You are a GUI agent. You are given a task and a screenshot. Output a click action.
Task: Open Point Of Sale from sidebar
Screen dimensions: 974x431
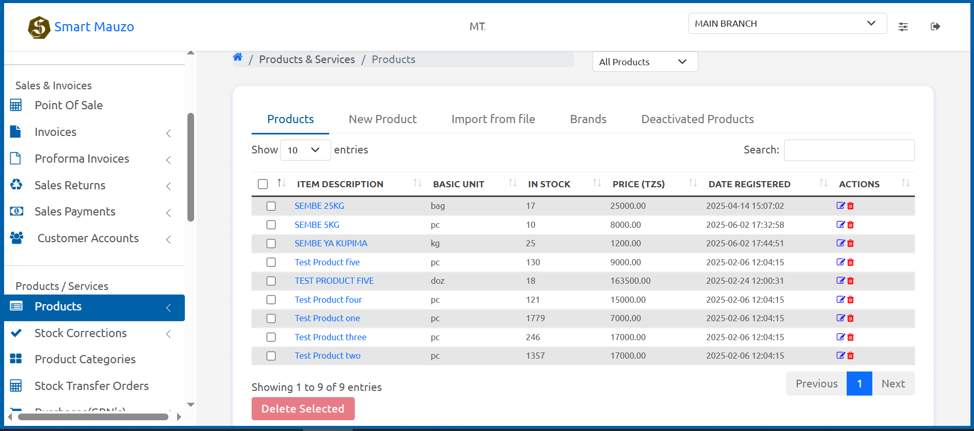69,105
